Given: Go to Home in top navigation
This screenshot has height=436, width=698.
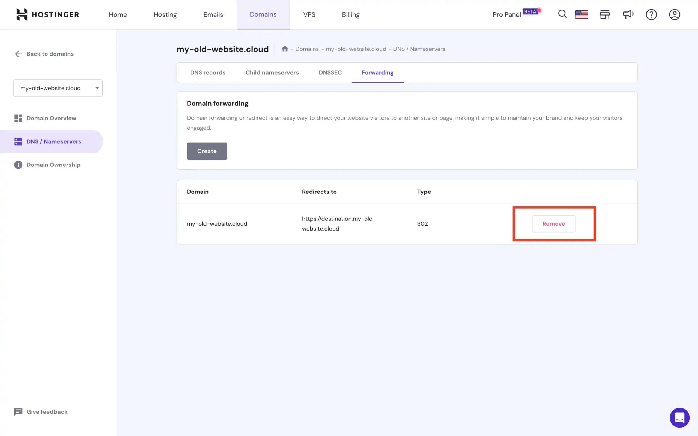Looking at the screenshot, I should click(118, 14).
